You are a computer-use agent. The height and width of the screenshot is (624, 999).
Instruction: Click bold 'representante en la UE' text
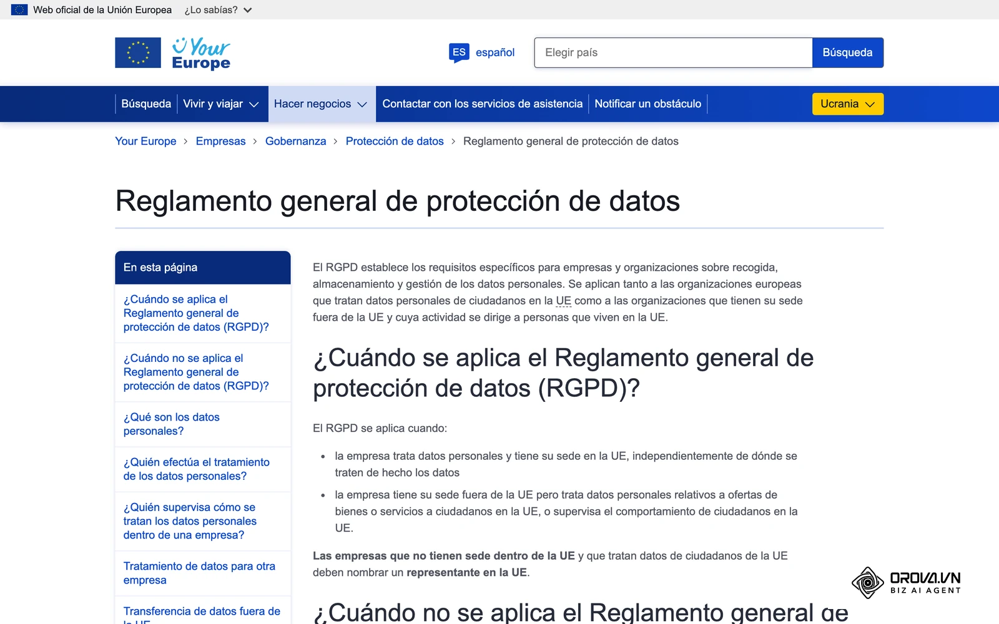pos(466,572)
